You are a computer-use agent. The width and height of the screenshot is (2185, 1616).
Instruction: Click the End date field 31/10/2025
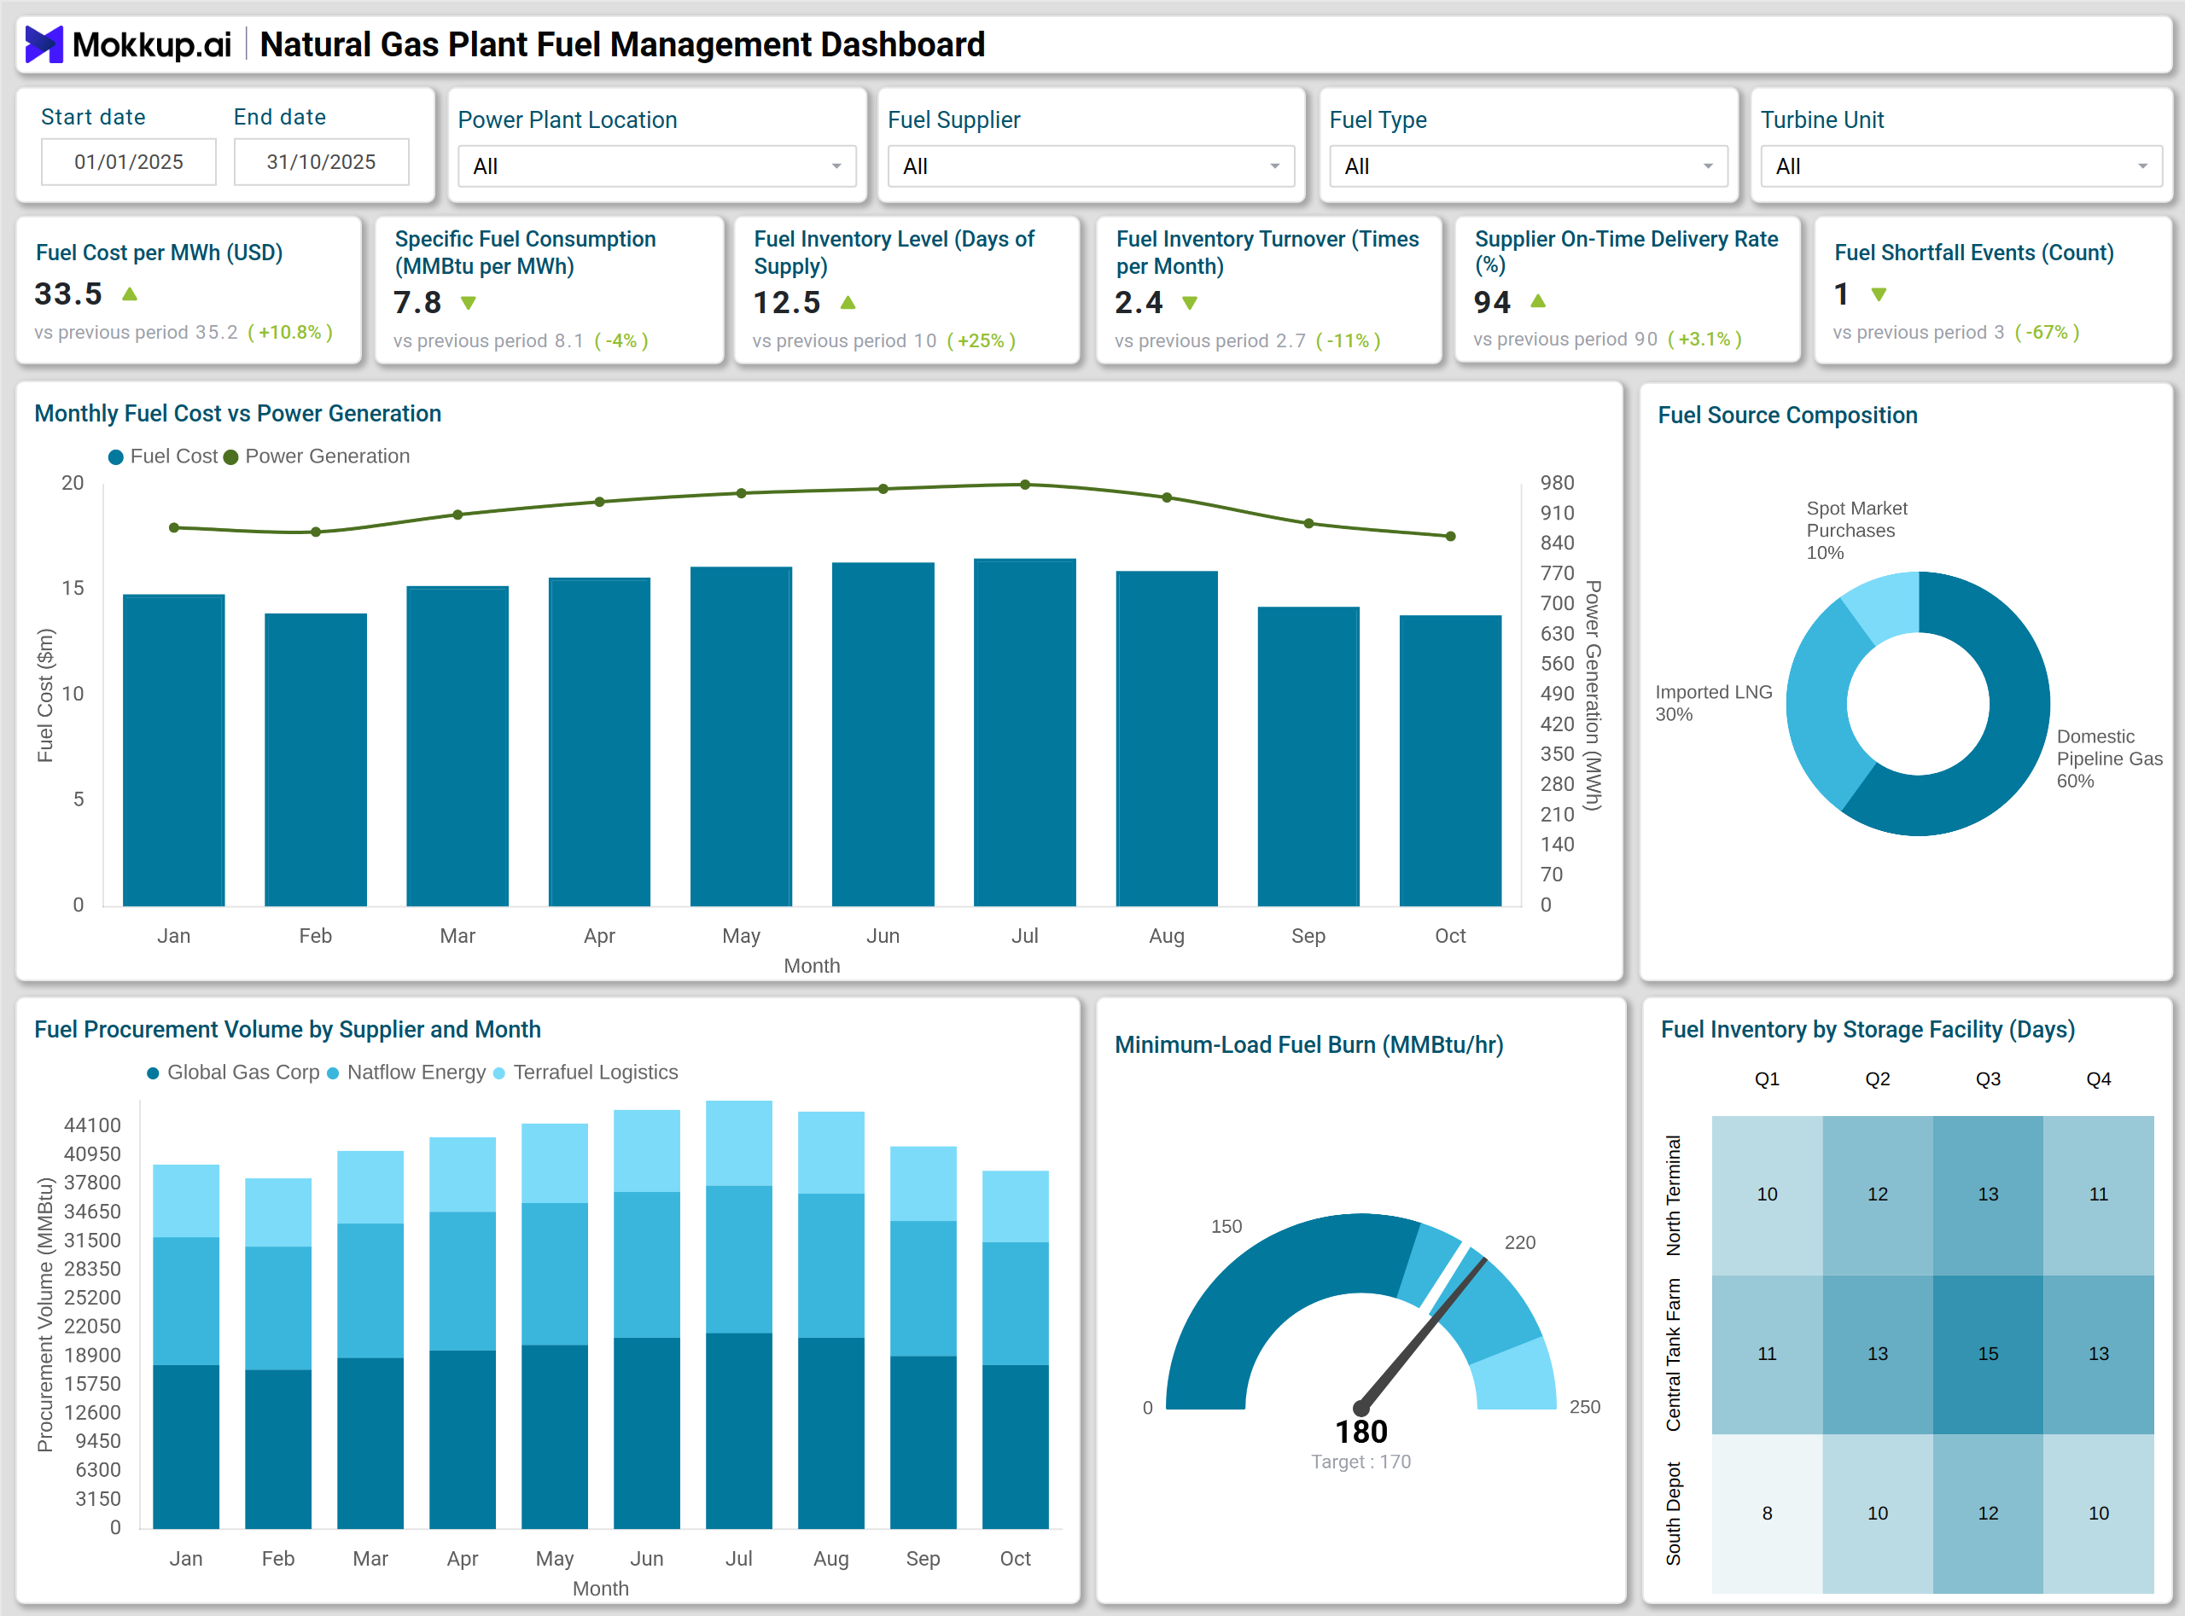click(321, 161)
